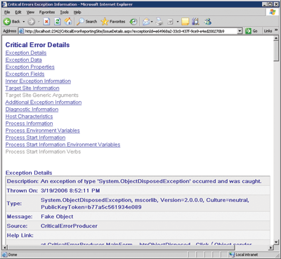
Task: Expand the Links toolbar chevron
Action: (x=276, y=31)
